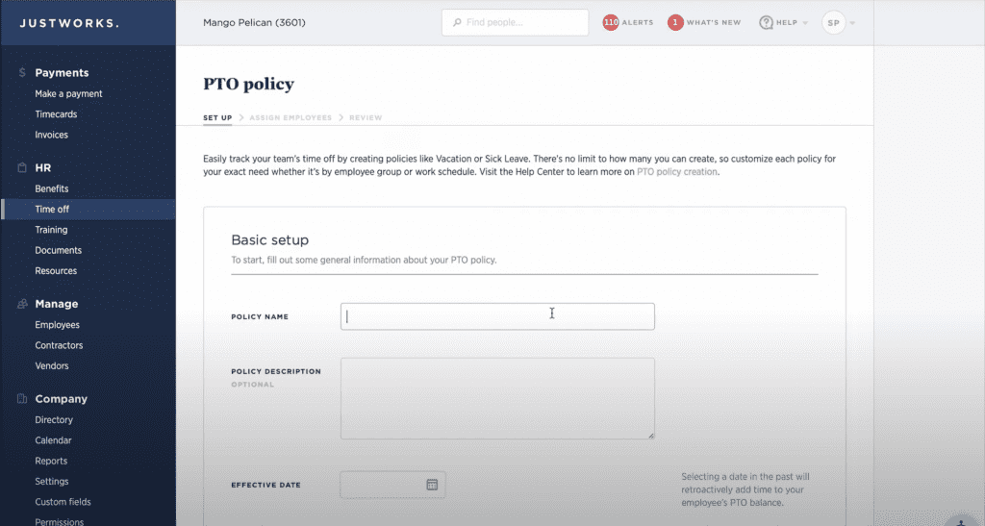Click the Effective Date field
Screen dimensions: 985x526
pos(392,485)
